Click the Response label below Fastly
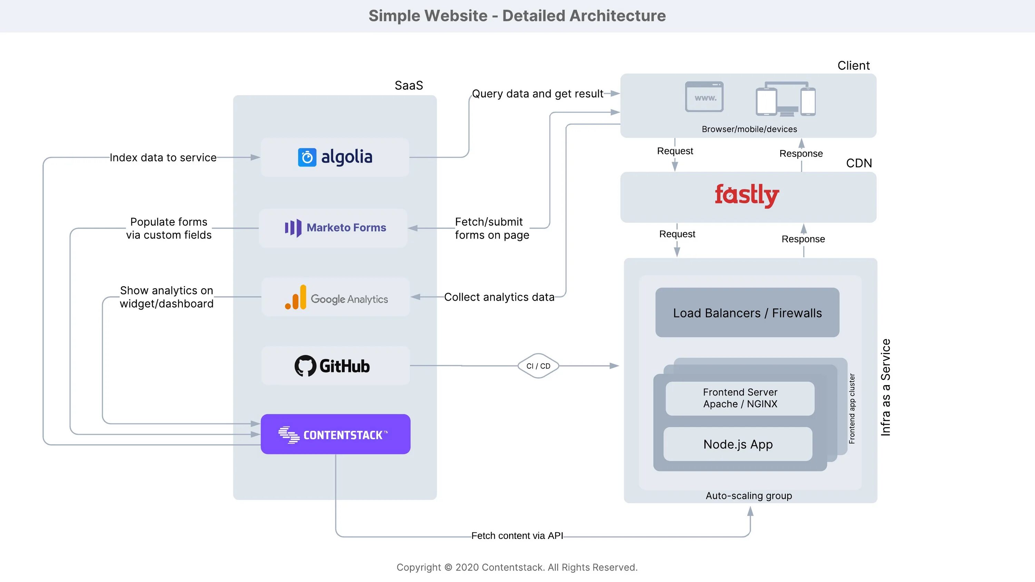1035x582 pixels. (x=803, y=239)
